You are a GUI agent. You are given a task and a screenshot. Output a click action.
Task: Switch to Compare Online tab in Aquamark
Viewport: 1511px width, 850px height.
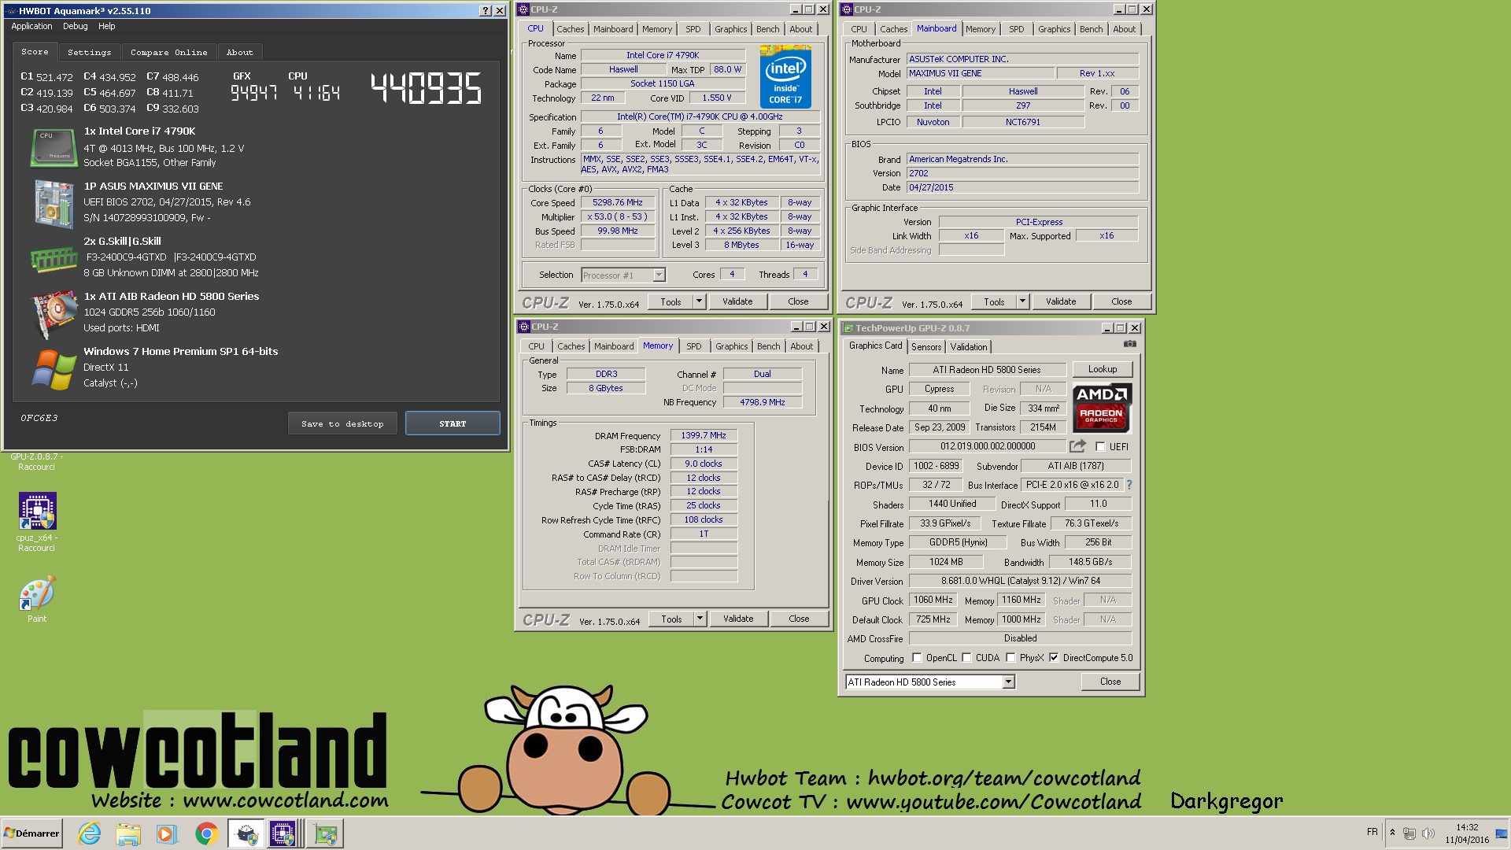tap(169, 52)
